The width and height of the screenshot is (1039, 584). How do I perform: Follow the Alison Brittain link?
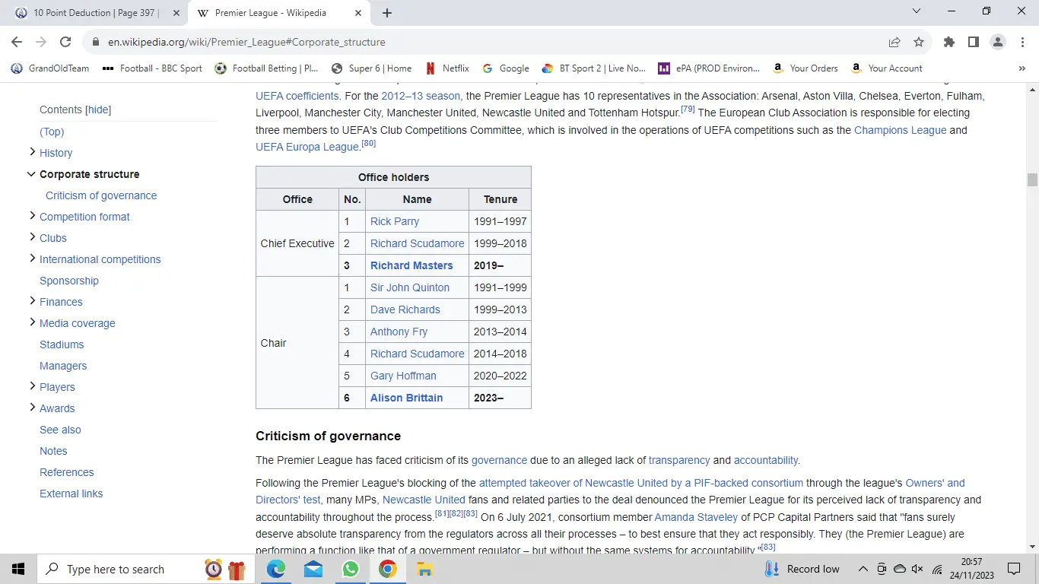406,398
